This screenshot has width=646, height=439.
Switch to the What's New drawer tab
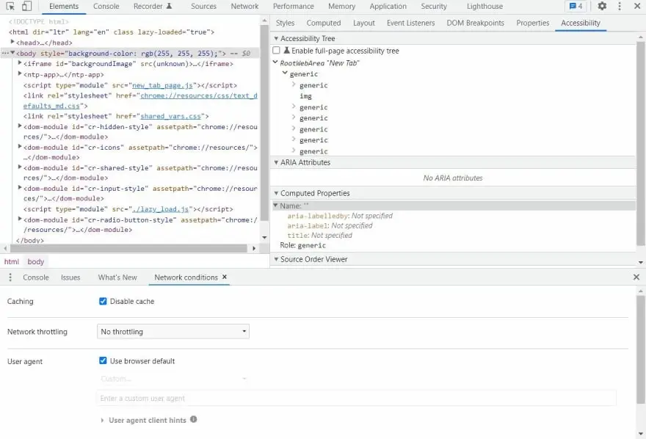(117, 277)
